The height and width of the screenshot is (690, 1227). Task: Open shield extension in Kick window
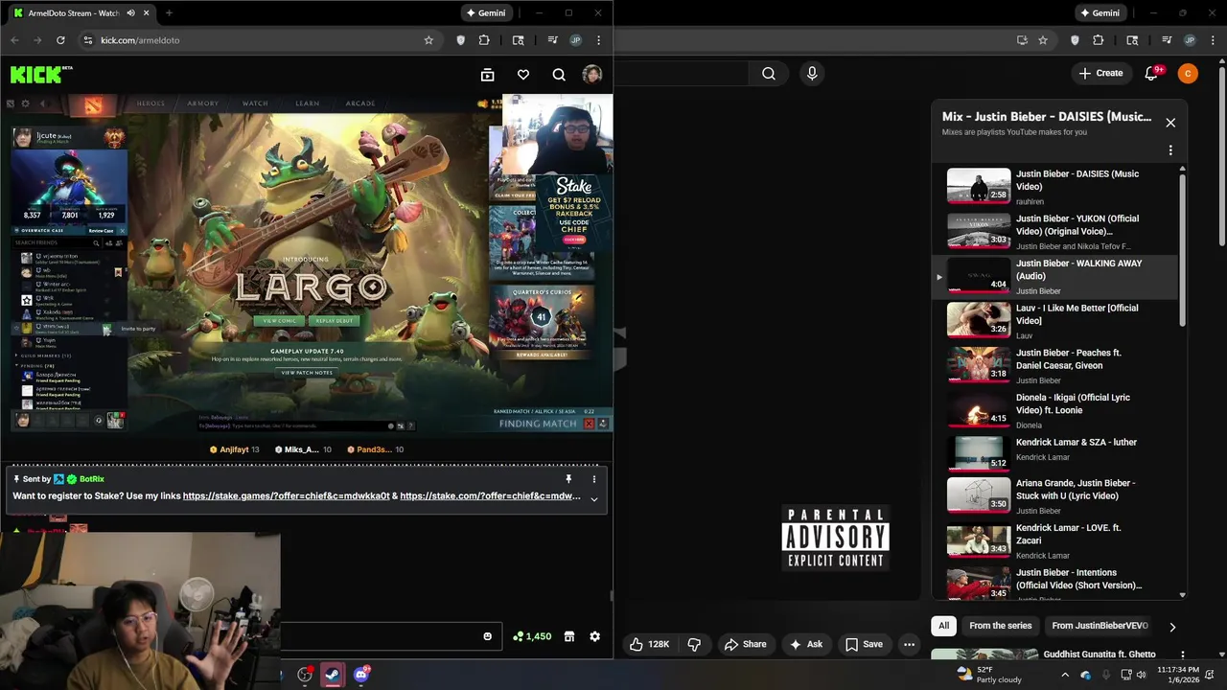(x=460, y=40)
